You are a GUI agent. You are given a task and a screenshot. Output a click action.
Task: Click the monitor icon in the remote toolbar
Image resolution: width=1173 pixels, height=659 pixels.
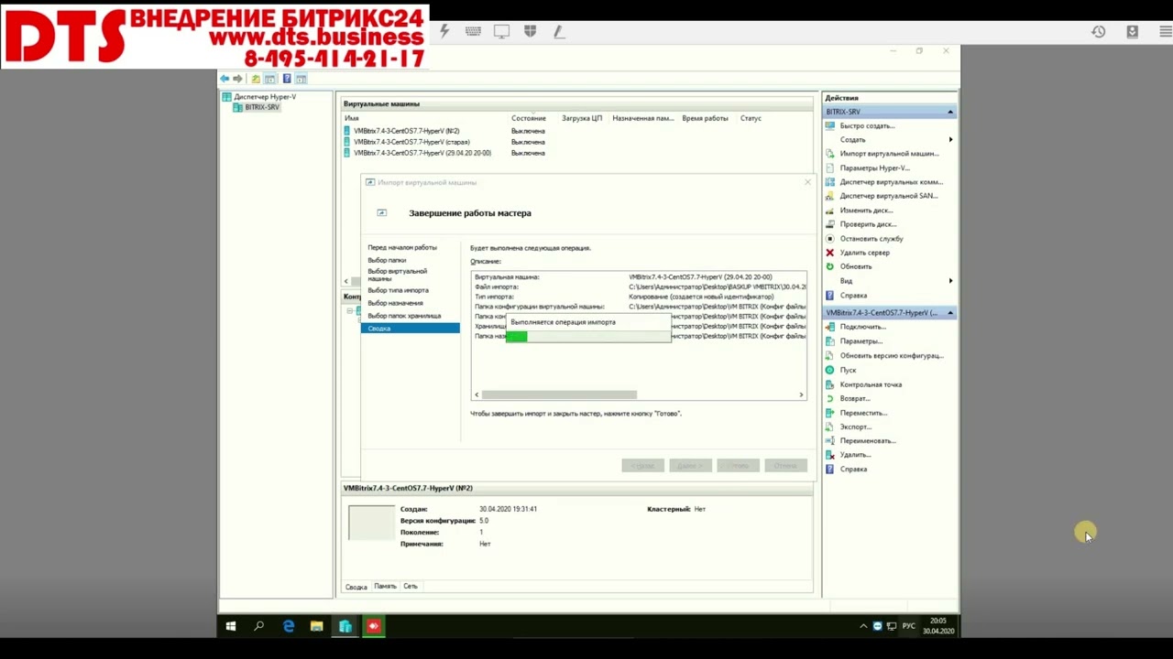pos(501,31)
